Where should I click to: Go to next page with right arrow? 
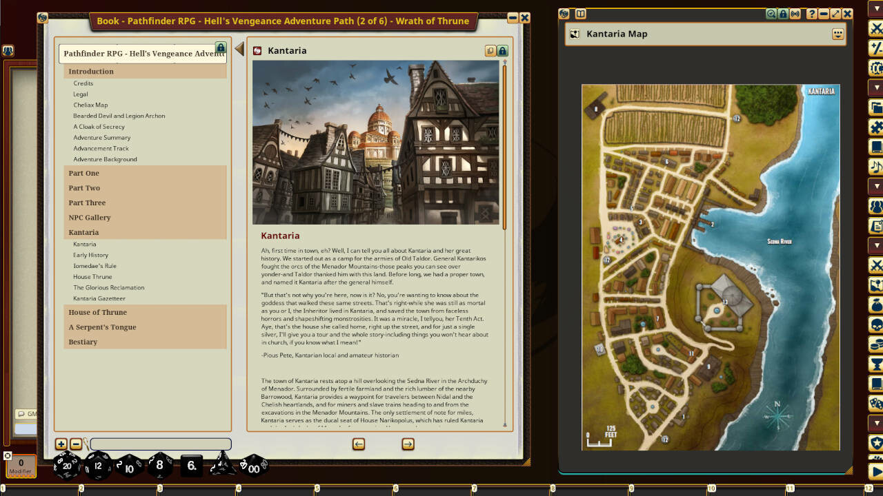[408, 444]
